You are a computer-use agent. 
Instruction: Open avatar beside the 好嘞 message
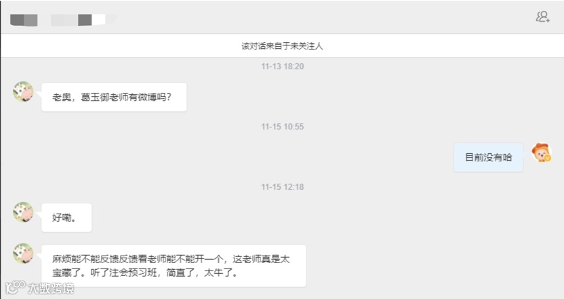(x=23, y=212)
